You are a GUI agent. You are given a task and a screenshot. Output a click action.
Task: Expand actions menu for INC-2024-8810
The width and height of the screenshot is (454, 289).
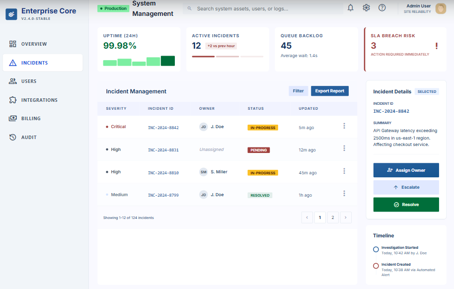coord(344,171)
